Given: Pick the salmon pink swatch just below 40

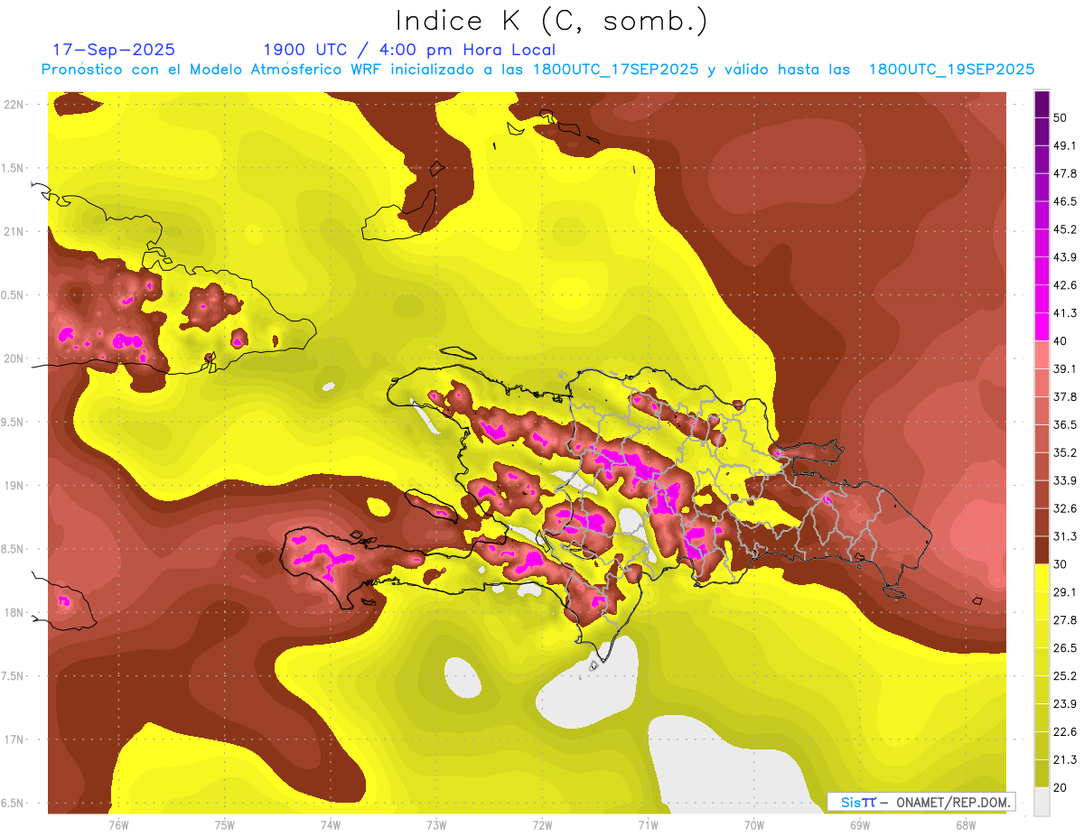Looking at the screenshot, I should (1042, 354).
